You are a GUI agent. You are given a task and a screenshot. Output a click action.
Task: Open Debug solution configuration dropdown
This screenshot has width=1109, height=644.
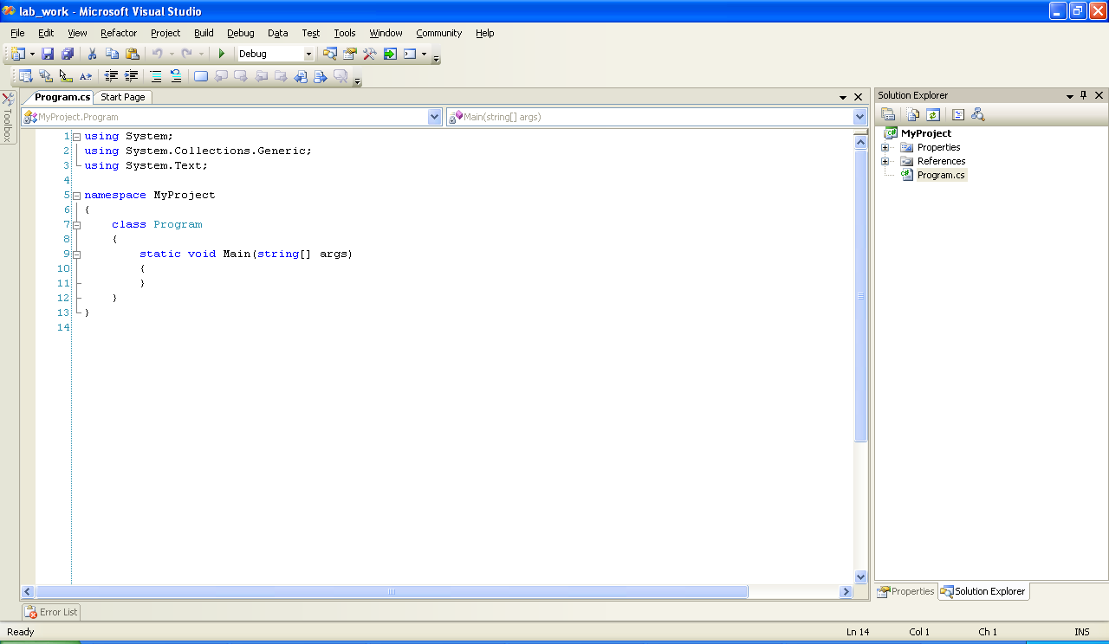[x=308, y=54]
